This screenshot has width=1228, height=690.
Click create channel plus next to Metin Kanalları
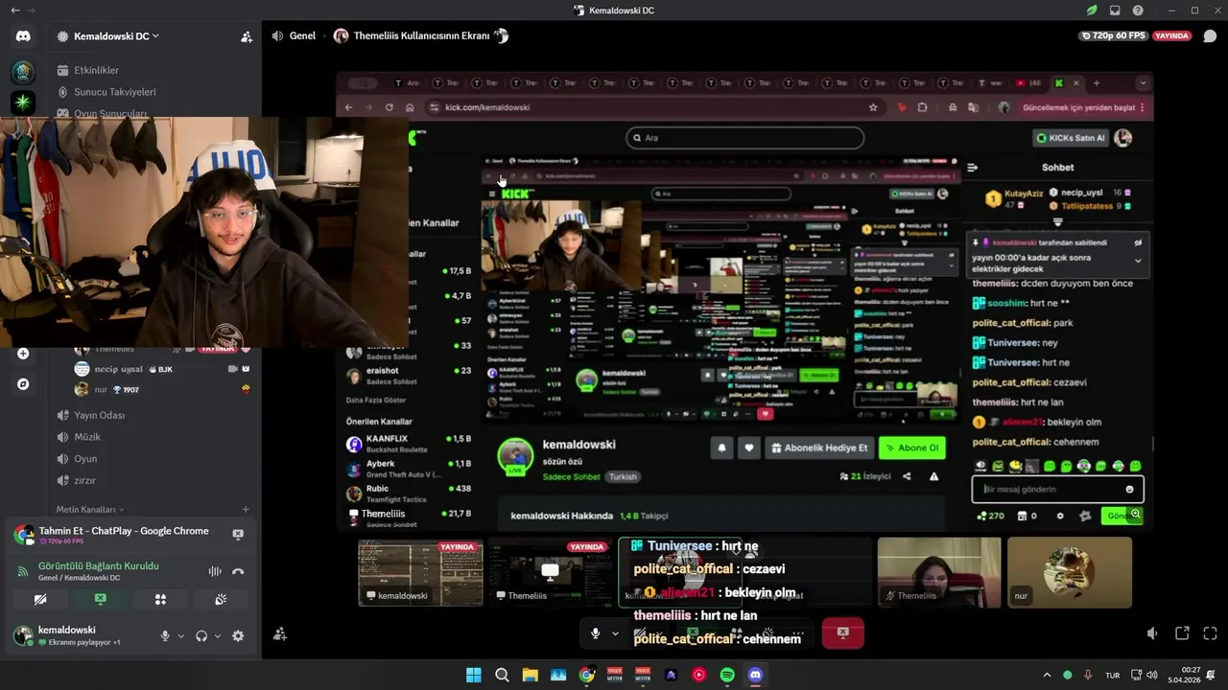[246, 510]
